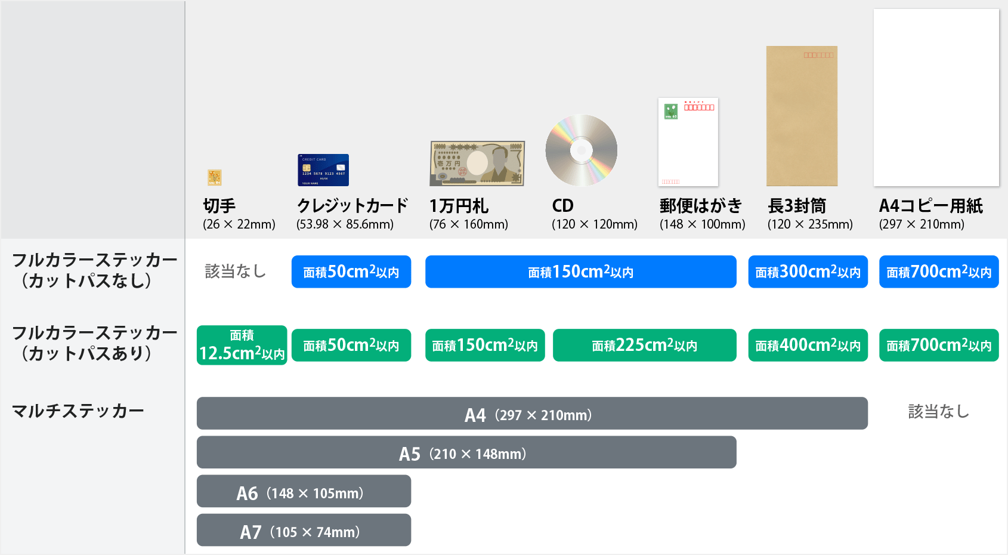Select the green 面積225cm²以内 button
1008x555 pixels.
pos(644,345)
